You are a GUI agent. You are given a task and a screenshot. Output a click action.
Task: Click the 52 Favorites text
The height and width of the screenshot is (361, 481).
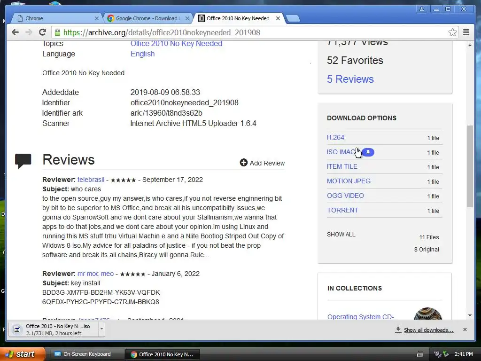tap(355, 61)
